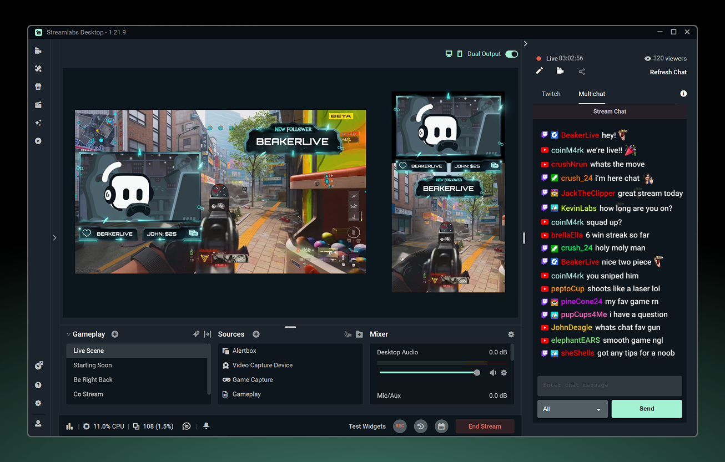This screenshot has width=725, height=462.
Task: Click Refresh Chat
Action: pyautogui.click(x=668, y=72)
